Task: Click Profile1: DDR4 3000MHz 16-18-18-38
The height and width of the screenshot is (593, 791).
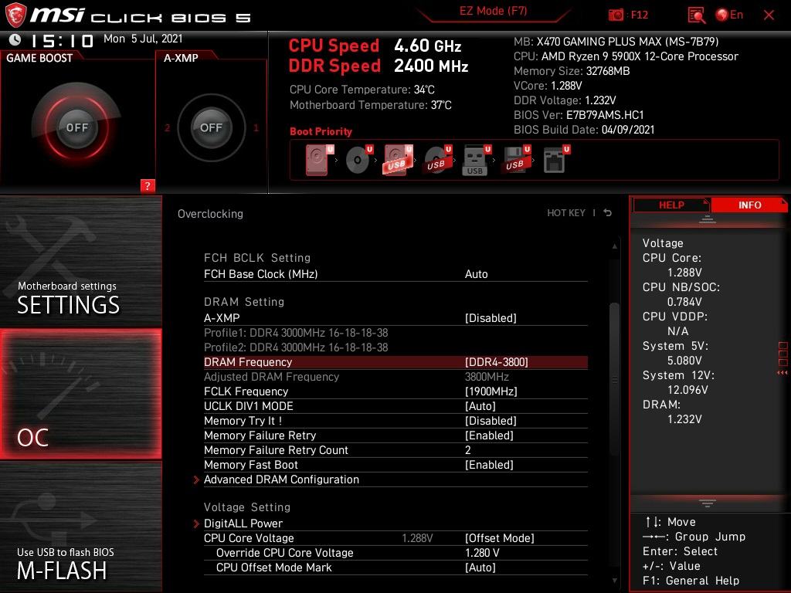Action: pyautogui.click(x=296, y=333)
